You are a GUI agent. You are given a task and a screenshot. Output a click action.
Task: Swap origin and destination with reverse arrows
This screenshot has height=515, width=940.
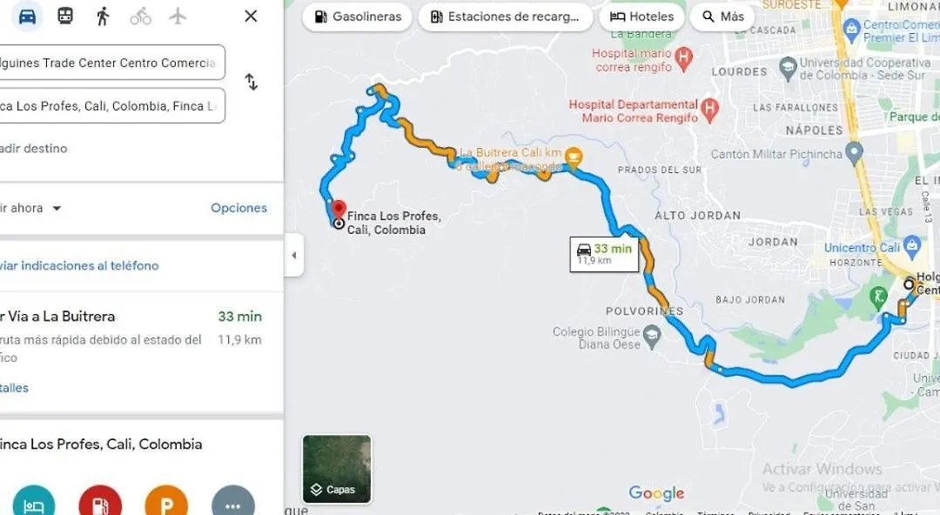252,82
